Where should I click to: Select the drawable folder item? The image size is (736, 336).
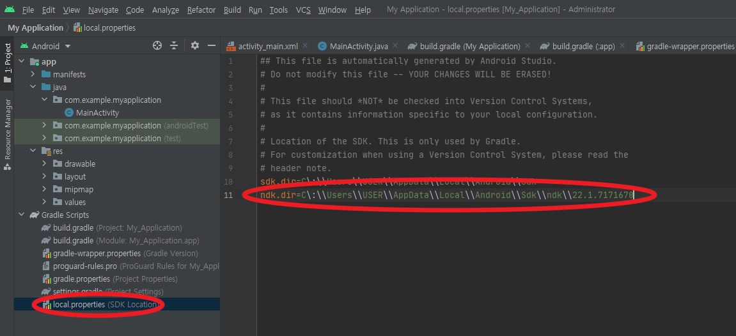(x=80, y=164)
